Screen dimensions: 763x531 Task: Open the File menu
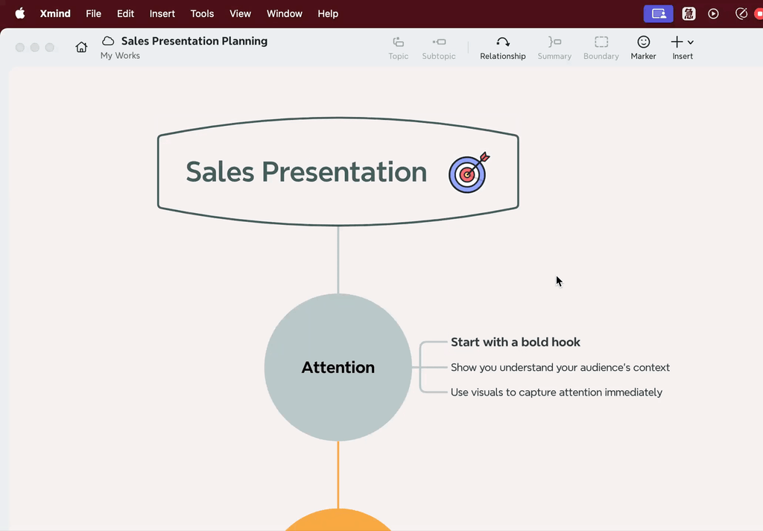[x=93, y=13]
